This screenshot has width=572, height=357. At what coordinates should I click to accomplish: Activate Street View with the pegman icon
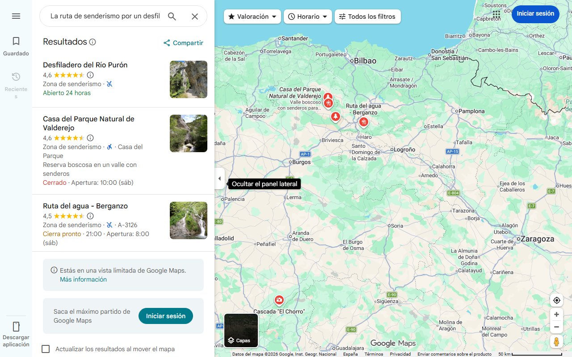click(556, 341)
